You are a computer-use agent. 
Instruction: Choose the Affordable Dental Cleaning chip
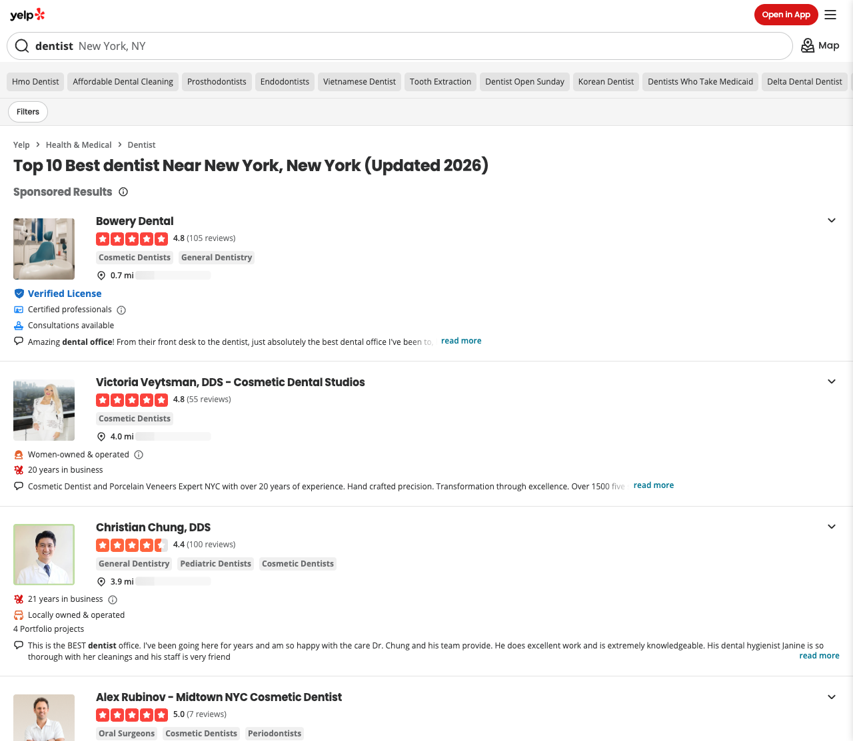coord(123,82)
